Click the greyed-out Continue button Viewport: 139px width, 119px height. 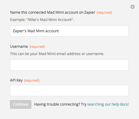pyautogui.click(x=21, y=104)
